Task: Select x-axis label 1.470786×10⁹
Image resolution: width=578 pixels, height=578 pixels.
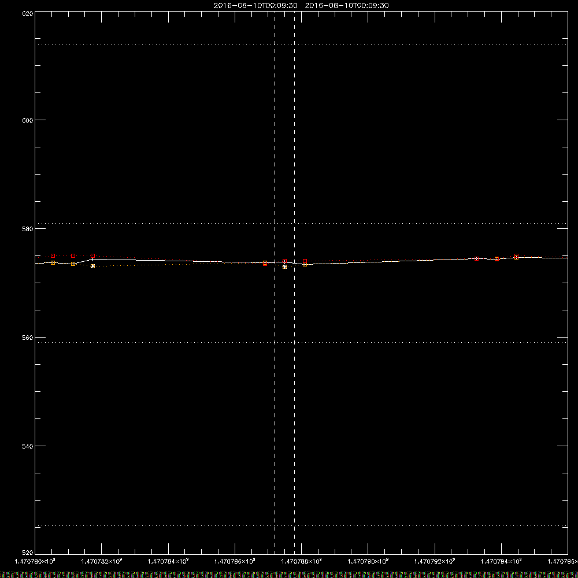Action: point(235,561)
